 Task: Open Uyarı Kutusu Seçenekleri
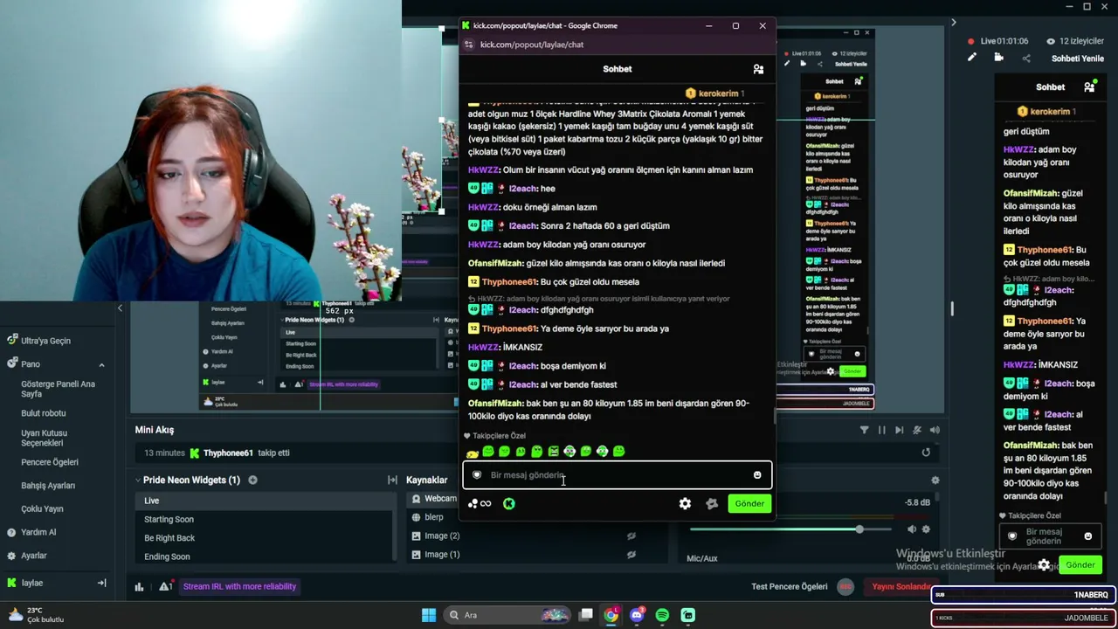pos(44,438)
